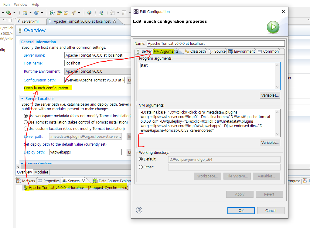Click the gear-with-arrow launch toolbar icon
Viewport: 310px width, 228px height.
(x=52, y=13)
